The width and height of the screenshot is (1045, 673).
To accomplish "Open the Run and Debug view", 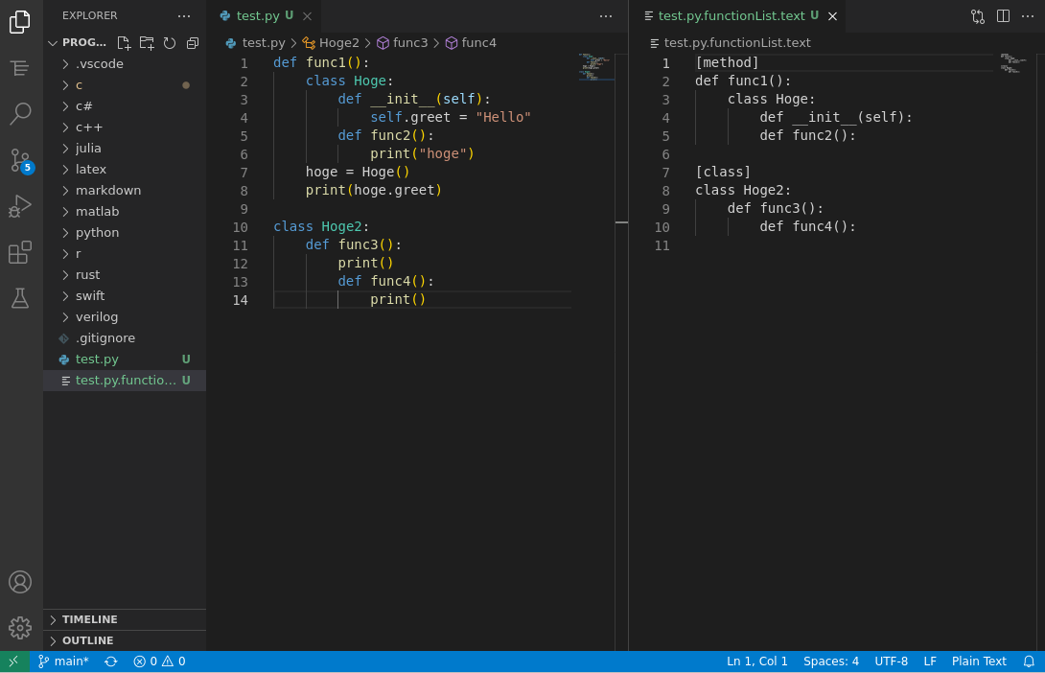I will (20, 204).
